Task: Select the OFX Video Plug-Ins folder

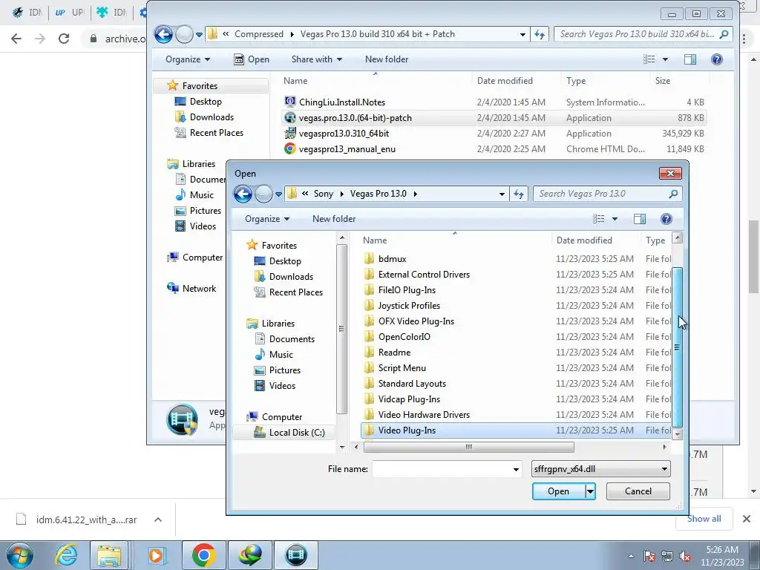Action: click(x=416, y=321)
